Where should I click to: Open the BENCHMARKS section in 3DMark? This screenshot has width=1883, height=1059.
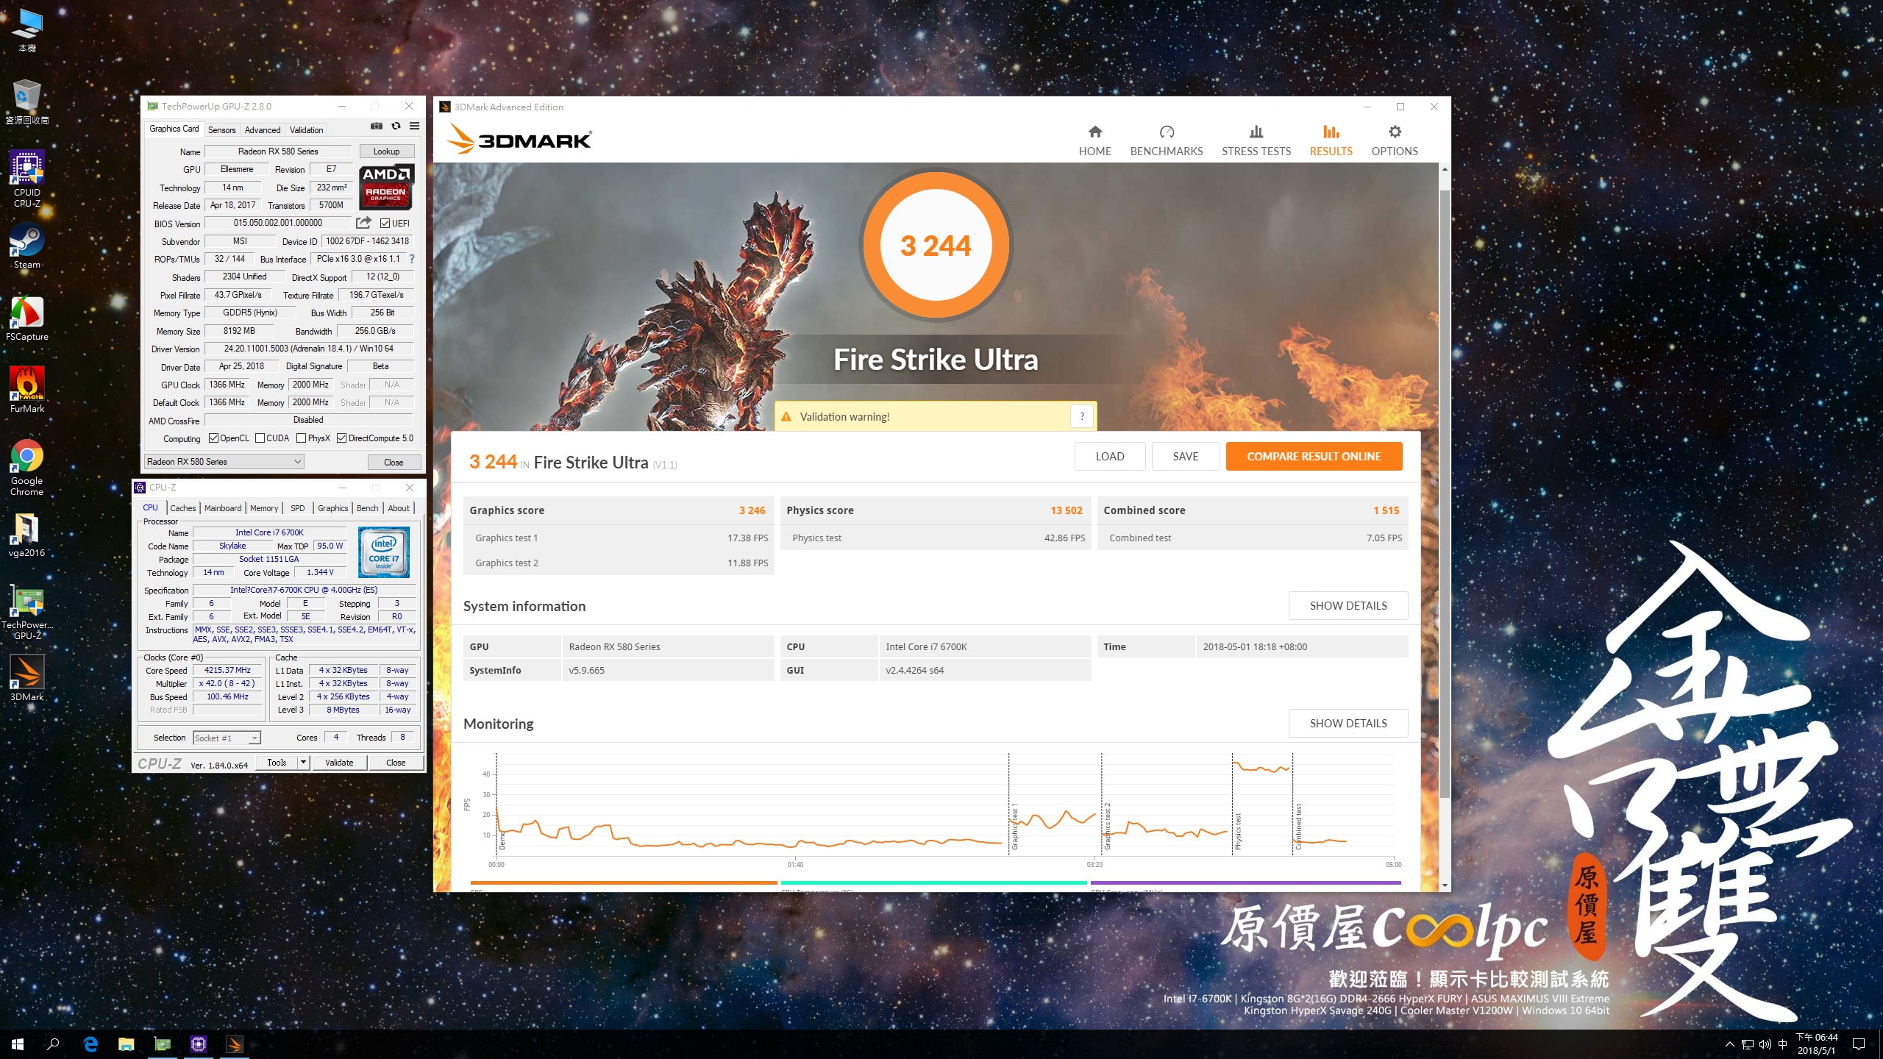coord(1166,140)
